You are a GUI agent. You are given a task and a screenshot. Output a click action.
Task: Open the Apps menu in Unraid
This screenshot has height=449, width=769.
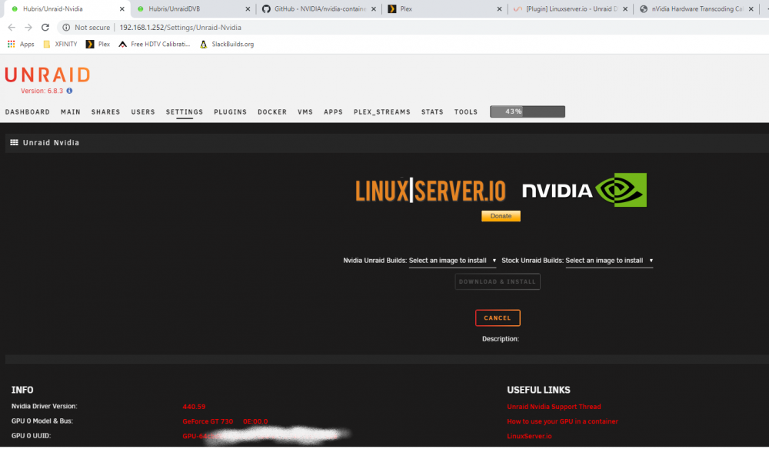333,111
